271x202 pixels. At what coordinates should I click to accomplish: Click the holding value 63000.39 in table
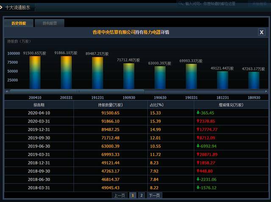[111, 146]
